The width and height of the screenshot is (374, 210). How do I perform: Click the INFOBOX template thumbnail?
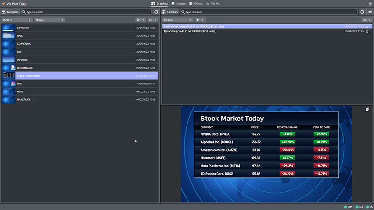(x=8, y=60)
